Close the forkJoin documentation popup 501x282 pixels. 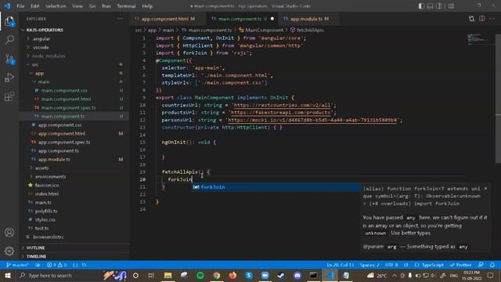(x=485, y=189)
